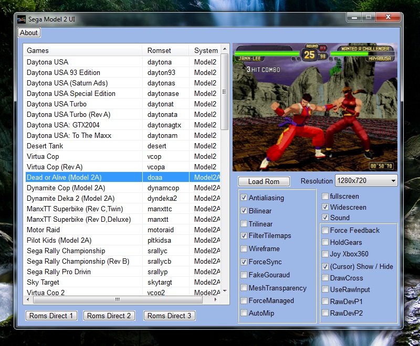Select the Daytona USA row
This screenshot has height=346, width=420.
pos(122,62)
